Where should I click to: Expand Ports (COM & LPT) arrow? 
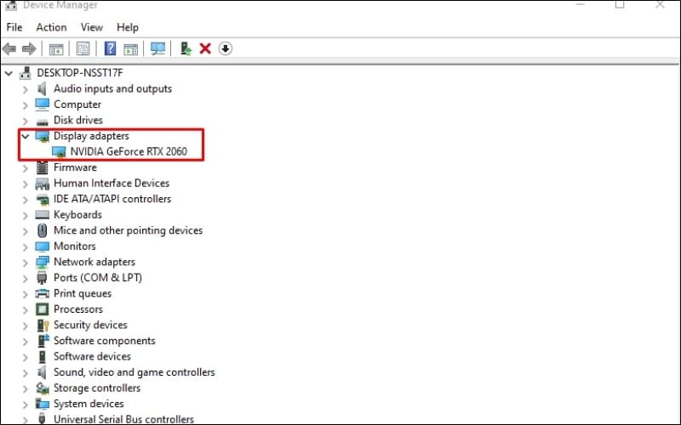click(26, 279)
